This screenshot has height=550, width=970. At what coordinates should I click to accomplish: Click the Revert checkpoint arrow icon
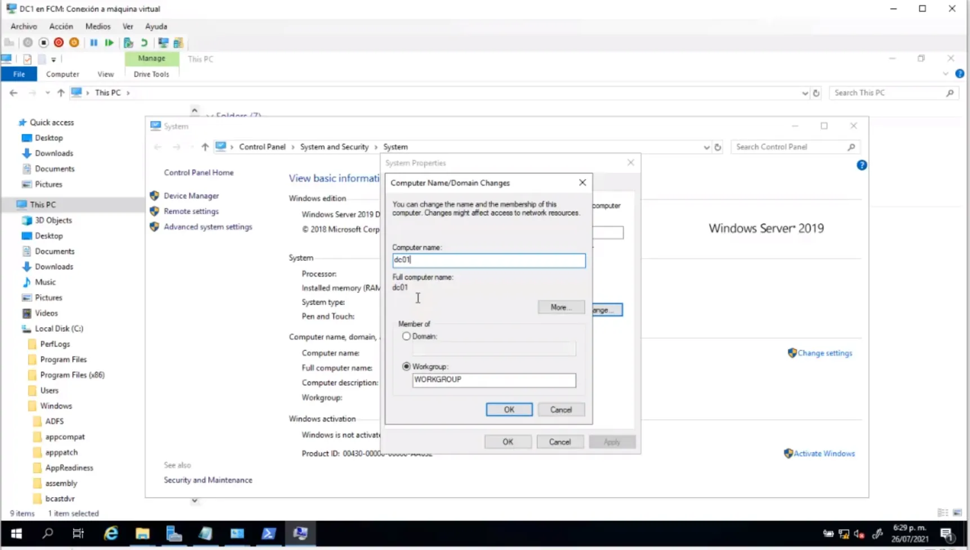point(144,43)
